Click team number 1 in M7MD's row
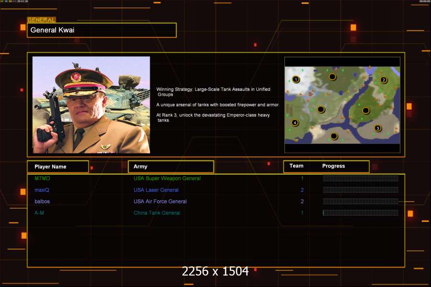This screenshot has width=431, height=287. coord(302,178)
